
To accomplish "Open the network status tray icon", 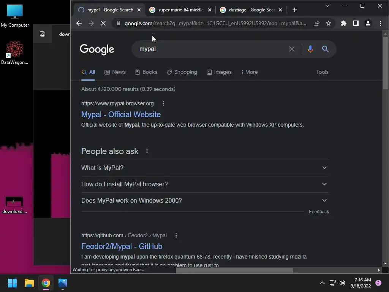I will (332, 283).
